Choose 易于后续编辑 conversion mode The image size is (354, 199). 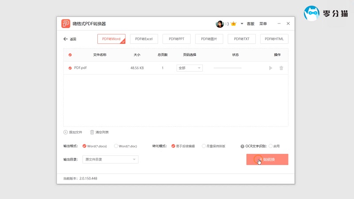[183, 146]
